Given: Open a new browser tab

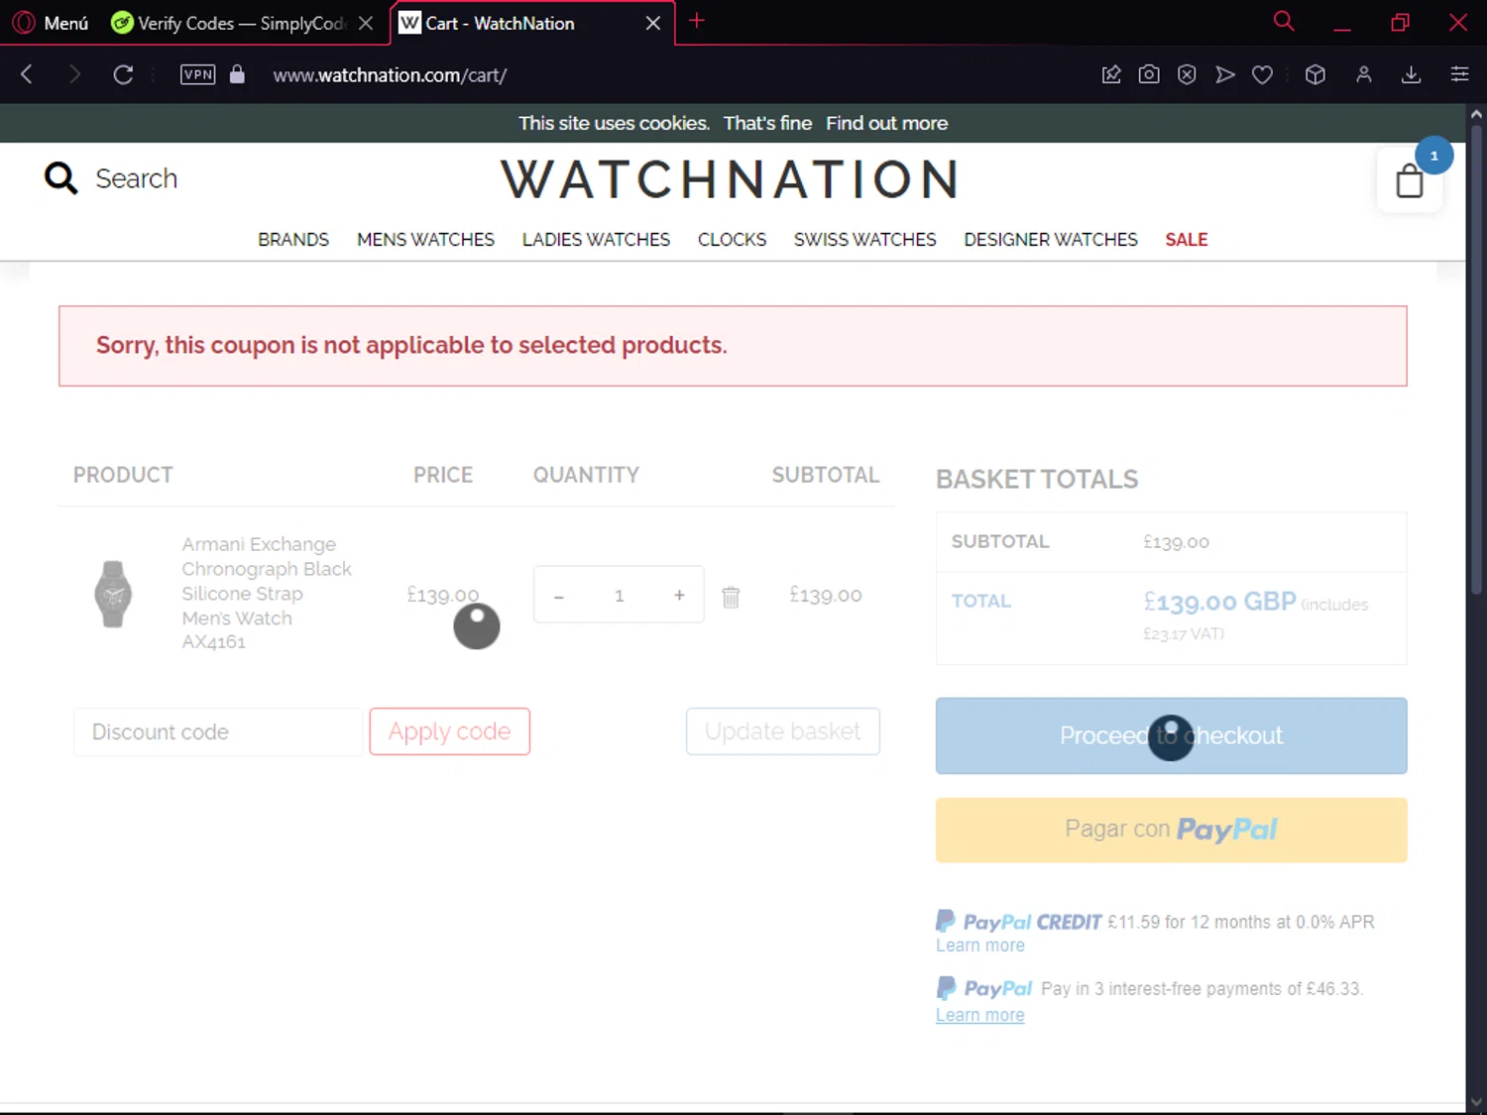Looking at the screenshot, I should (x=697, y=21).
